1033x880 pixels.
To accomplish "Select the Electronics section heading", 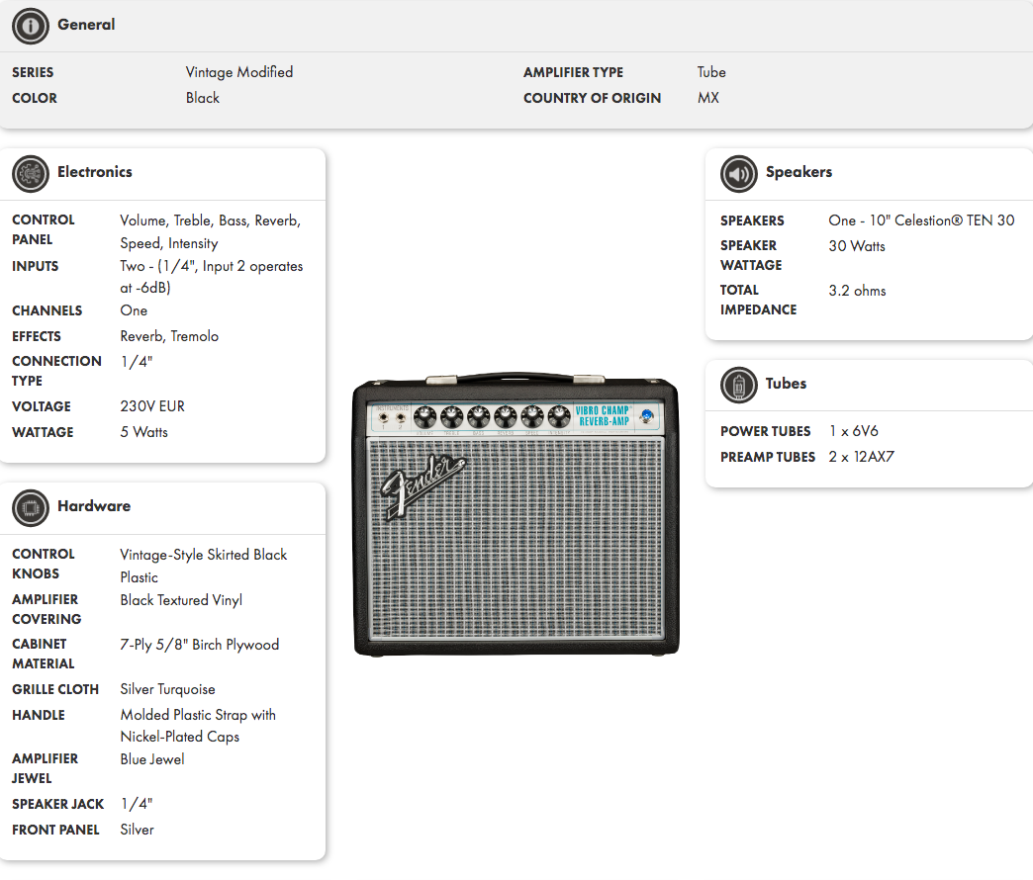I will [x=95, y=172].
